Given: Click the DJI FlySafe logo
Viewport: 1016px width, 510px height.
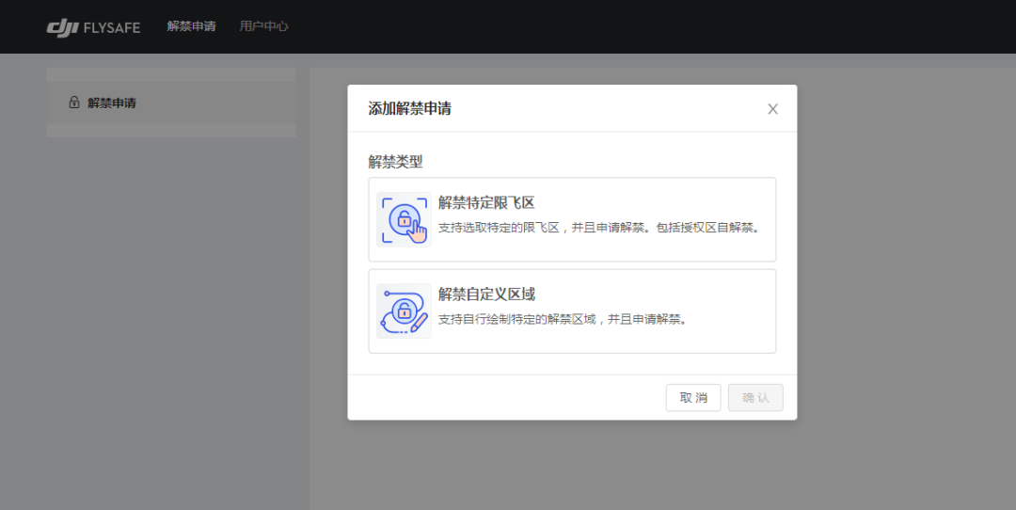Looking at the screenshot, I should [x=93, y=28].
